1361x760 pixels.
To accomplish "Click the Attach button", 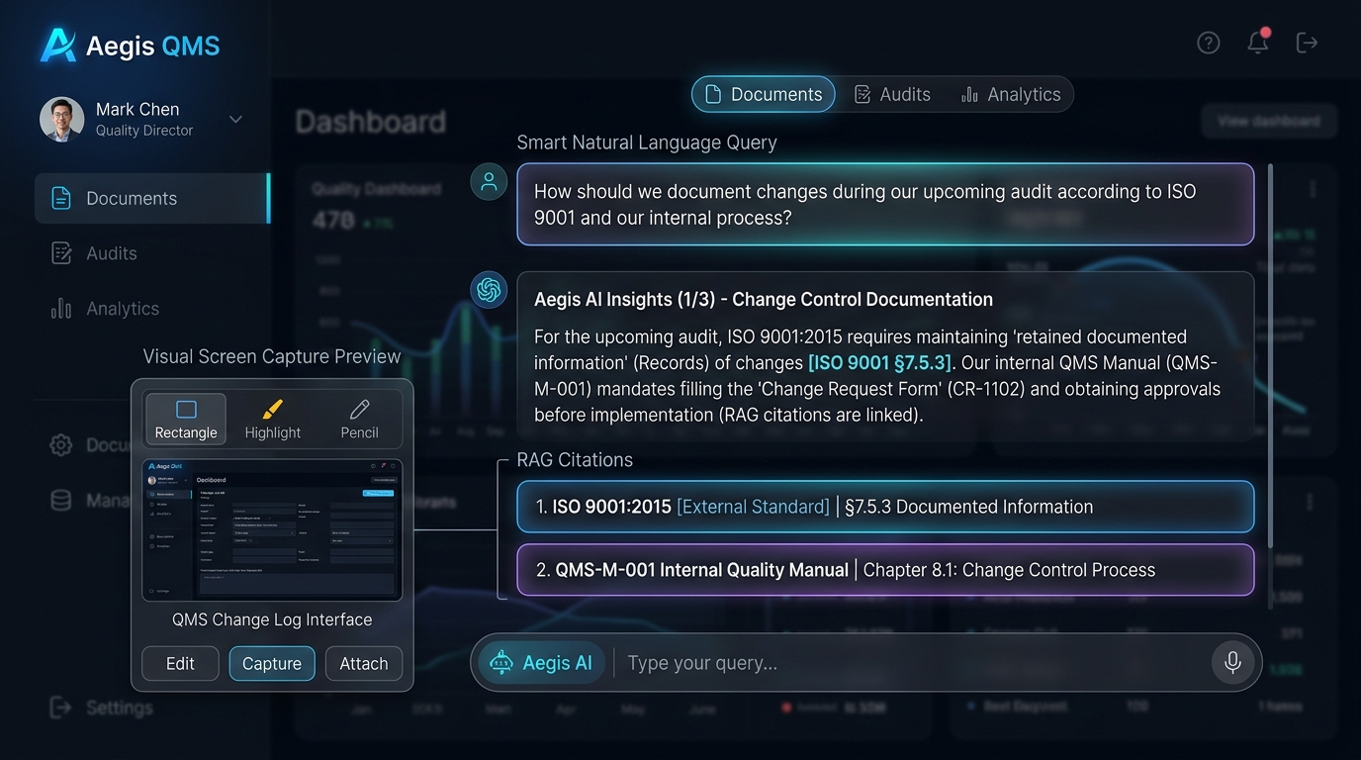I will tap(364, 664).
